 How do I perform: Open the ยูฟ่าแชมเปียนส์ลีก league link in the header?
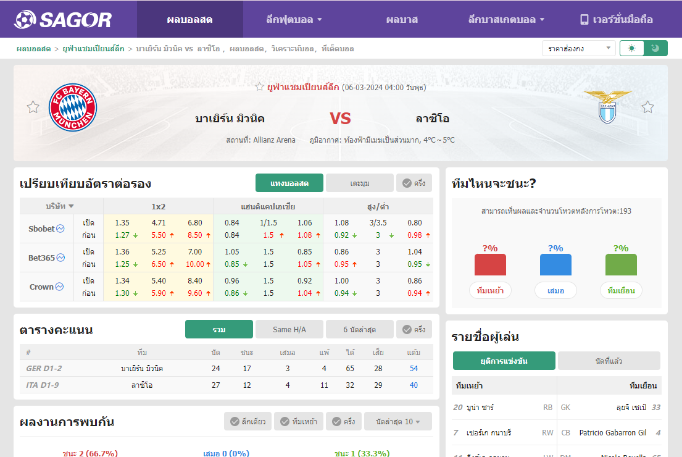303,87
